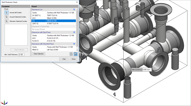The image size is (191, 106).
Task: Click the report preview icon
Action: point(71,54)
